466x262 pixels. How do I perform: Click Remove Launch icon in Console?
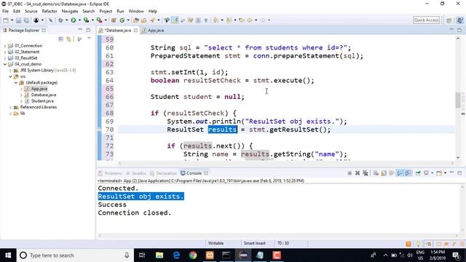[358, 173]
